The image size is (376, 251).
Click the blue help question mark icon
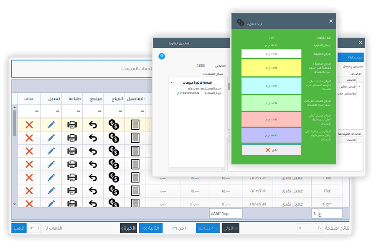click(x=162, y=56)
